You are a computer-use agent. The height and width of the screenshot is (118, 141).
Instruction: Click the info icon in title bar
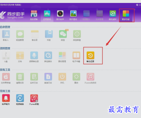point(137,5)
